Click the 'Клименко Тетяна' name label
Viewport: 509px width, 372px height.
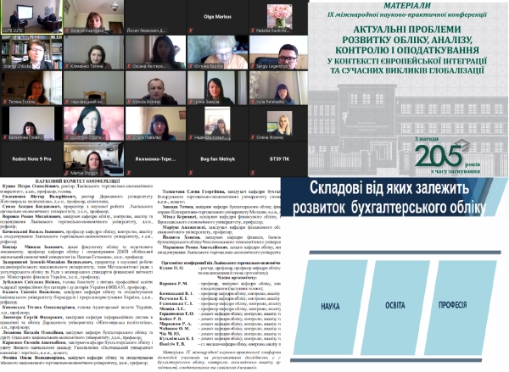87,66
